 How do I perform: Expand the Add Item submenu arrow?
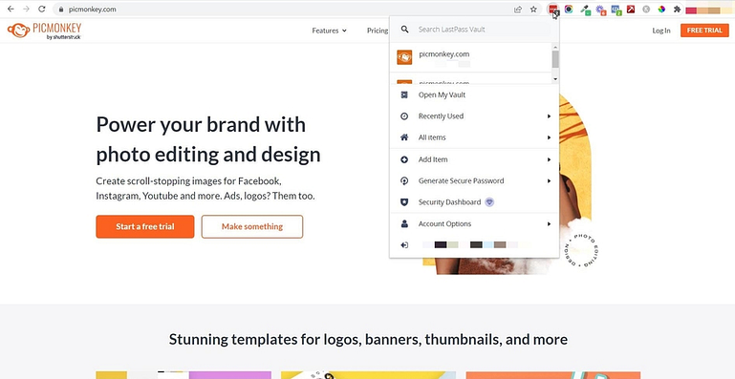549,159
